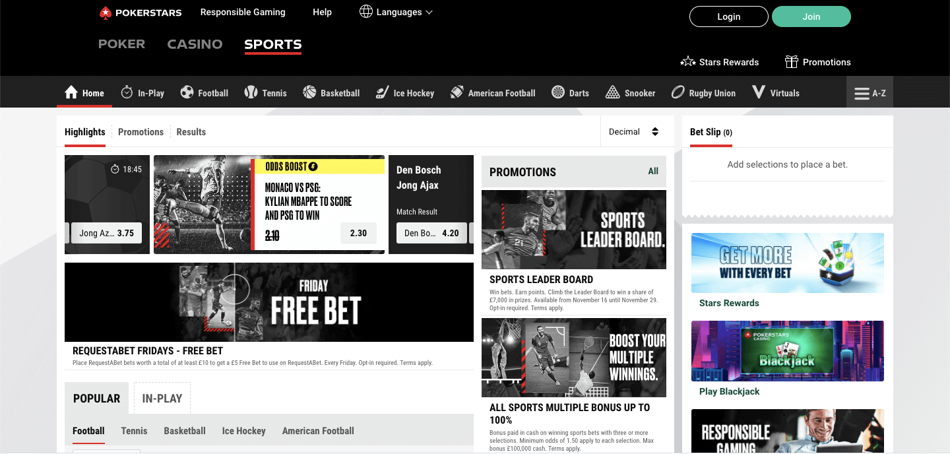Open the Help link

tap(322, 12)
